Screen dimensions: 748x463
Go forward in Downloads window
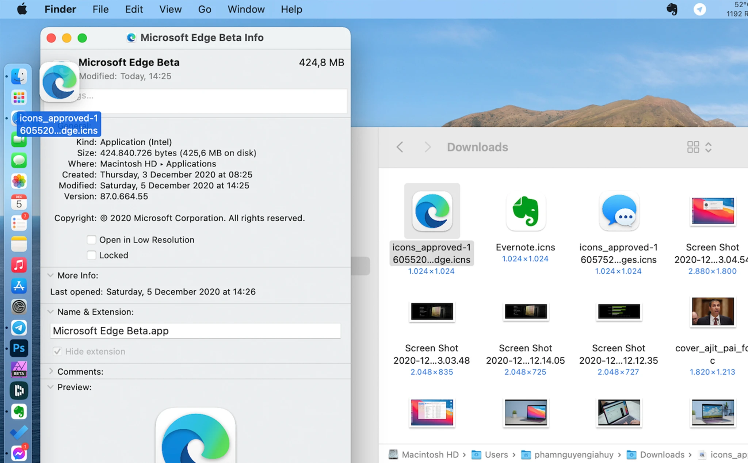click(427, 147)
